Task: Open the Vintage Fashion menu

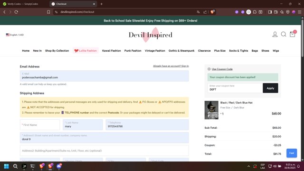Action: tap(155, 51)
